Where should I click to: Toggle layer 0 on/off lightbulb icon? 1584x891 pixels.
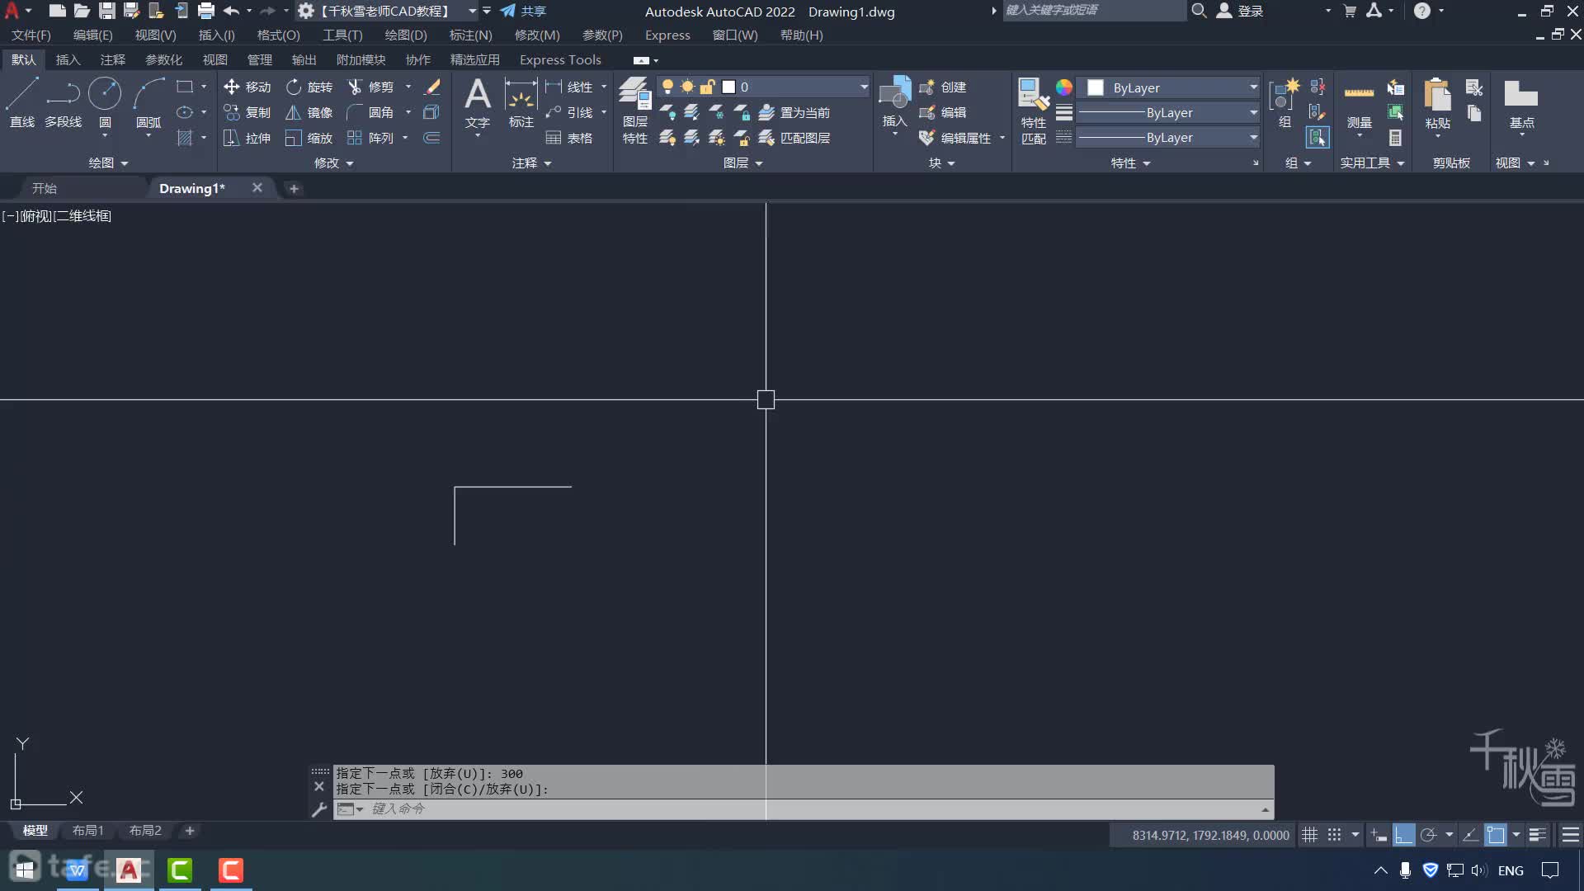[667, 87]
